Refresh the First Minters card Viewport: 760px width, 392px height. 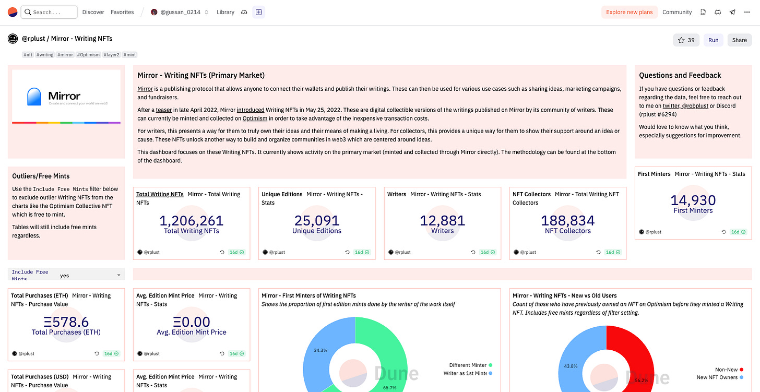point(723,232)
